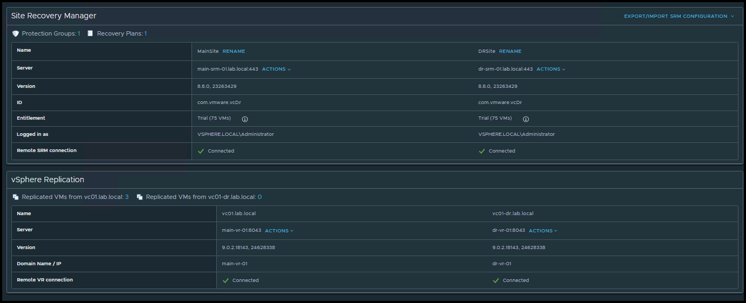Expand Actions menu for main-vr-01:8043
The width and height of the screenshot is (746, 303).
click(279, 231)
